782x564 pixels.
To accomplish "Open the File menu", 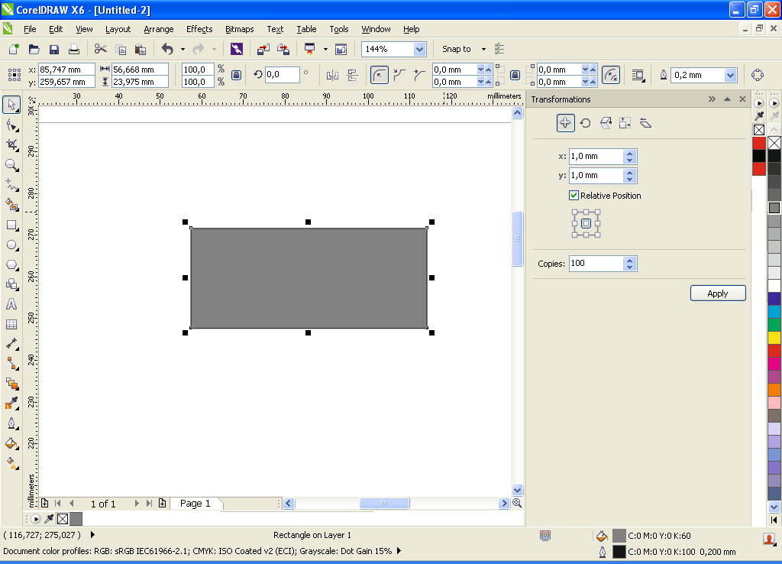I will [x=30, y=29].
